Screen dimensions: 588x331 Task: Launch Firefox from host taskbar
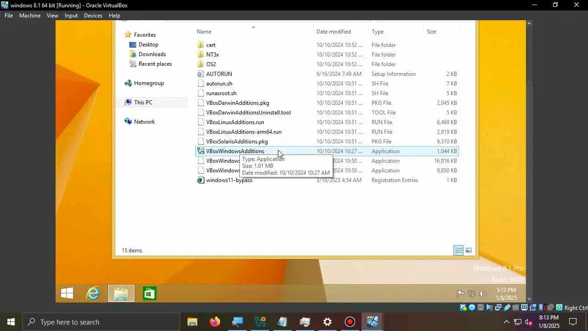(x=215, y=322)
